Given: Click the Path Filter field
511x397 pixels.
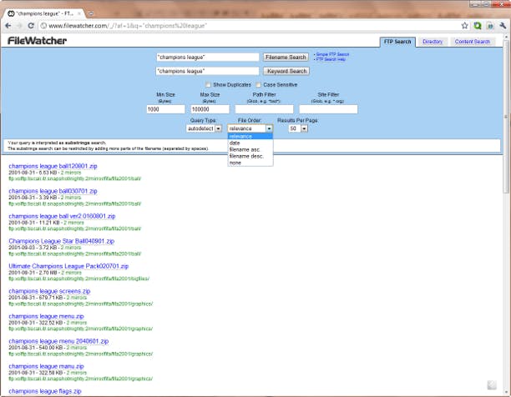Looking at the screenshot, I should point(265,109).
